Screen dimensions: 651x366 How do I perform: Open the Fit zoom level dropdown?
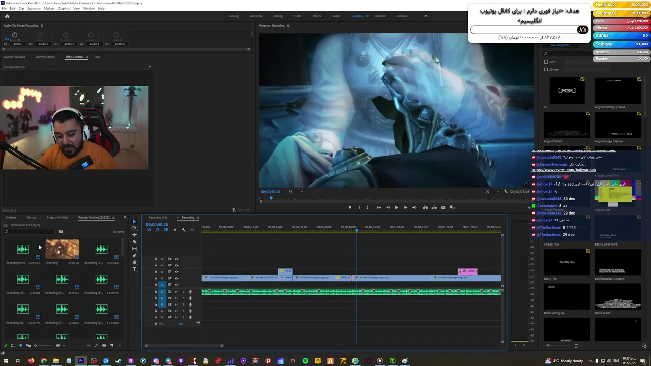coord(295,192)
